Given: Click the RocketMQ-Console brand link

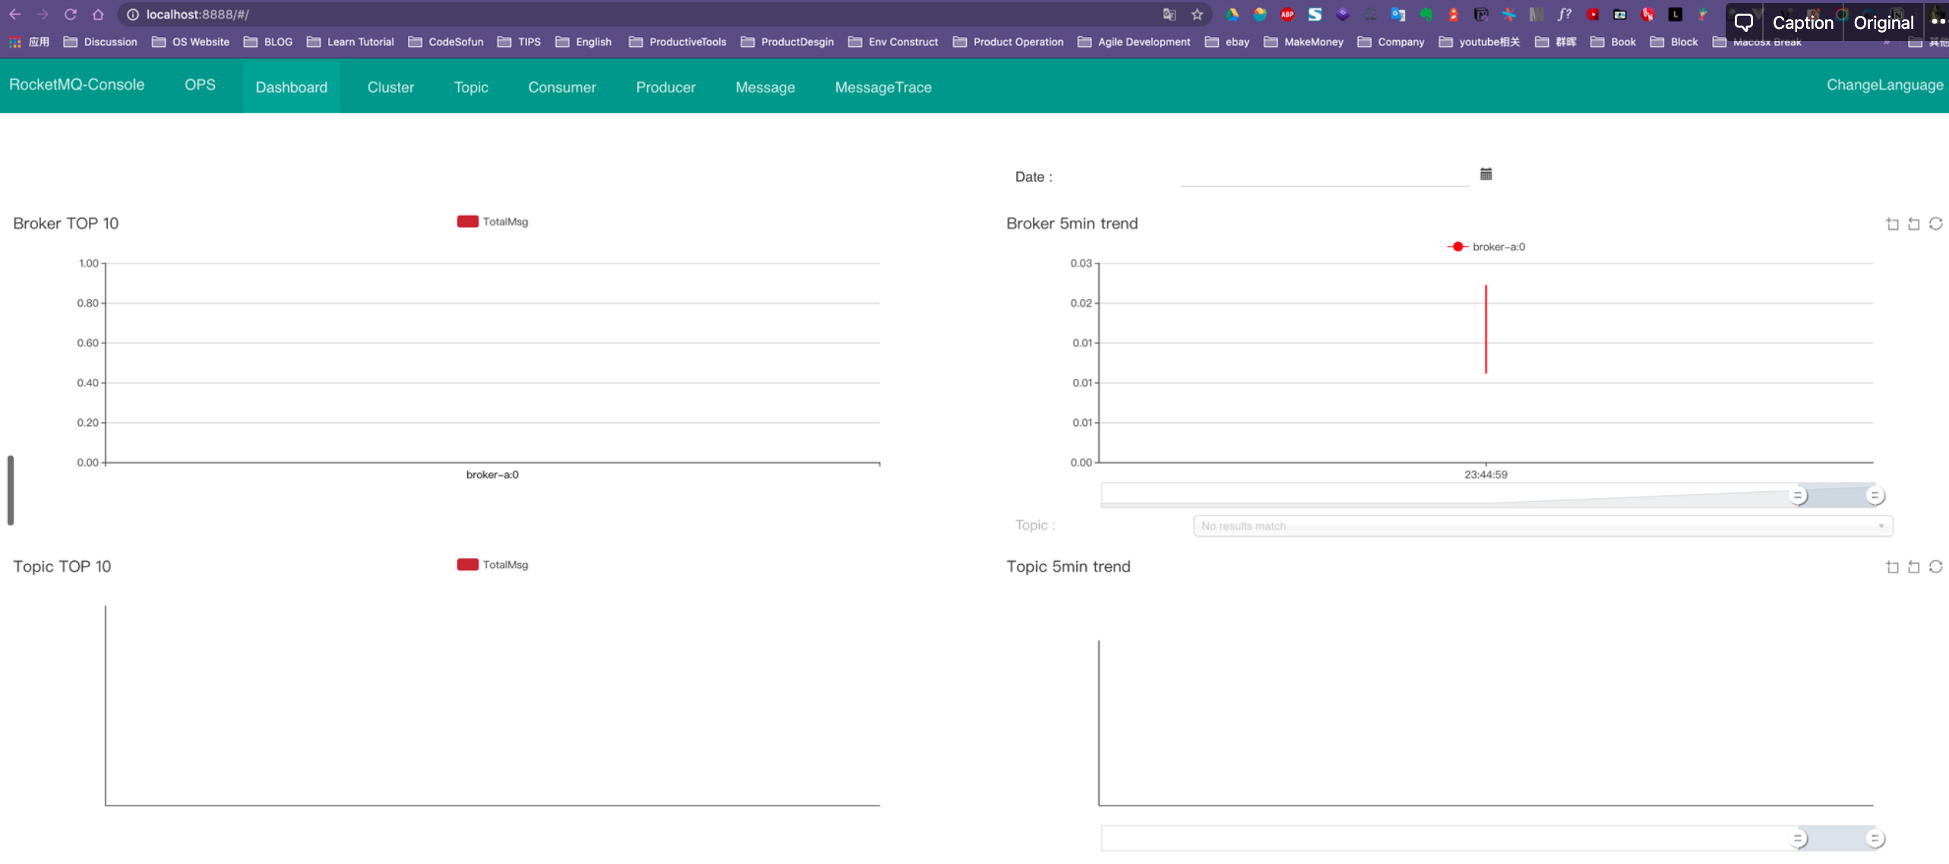Looking at the screenshot, I should [x=77, y=85].
